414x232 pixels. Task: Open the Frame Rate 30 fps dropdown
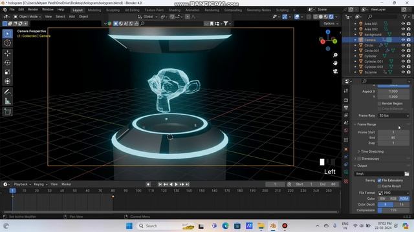coord(393,115)
